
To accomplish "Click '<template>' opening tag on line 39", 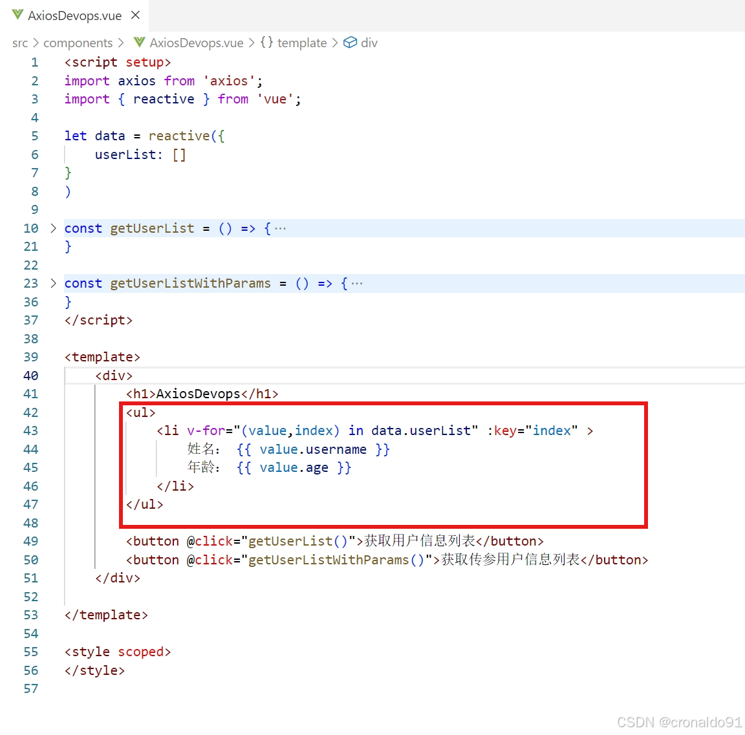I will click(x=102, y=357).
